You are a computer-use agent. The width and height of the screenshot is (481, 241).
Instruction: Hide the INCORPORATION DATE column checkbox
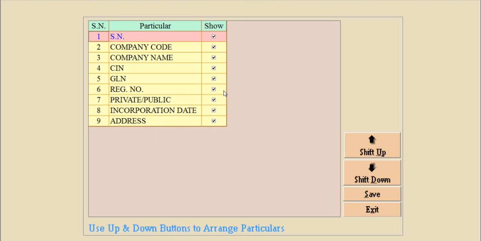[x=214, y=110]
